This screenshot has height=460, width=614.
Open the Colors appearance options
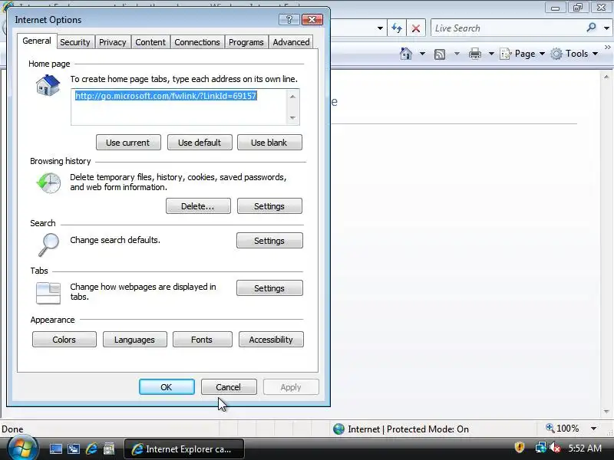(64, 340)
